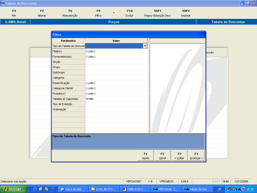Click the Especificação Lista value cell
This screenshot has height=193, width=257.
point(117,83)
